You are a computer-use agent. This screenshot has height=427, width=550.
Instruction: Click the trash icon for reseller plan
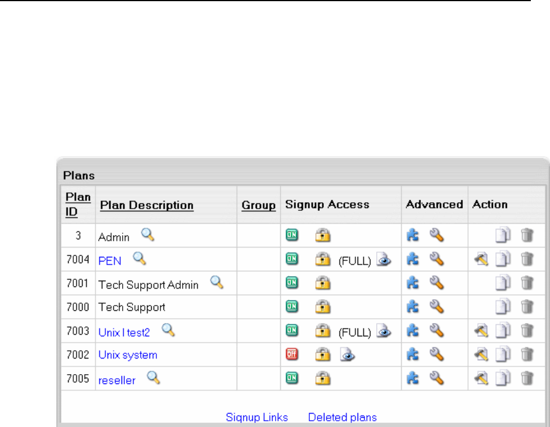point(527,379)
